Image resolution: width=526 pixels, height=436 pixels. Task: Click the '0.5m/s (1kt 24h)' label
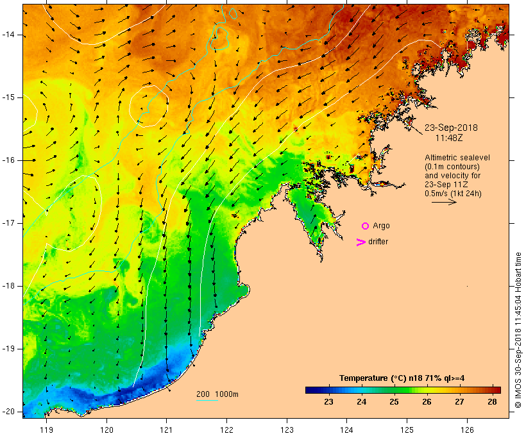(453, 194)
